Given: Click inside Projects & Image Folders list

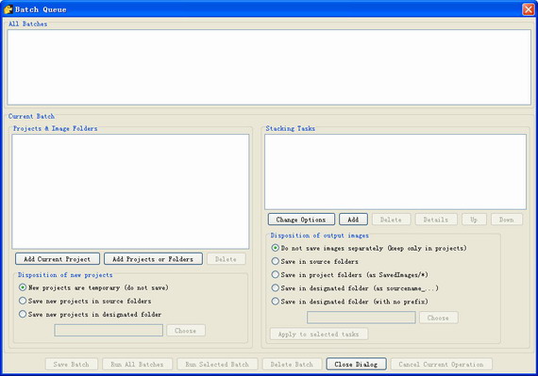Looking at the screenshot, I should coord(130,191).
